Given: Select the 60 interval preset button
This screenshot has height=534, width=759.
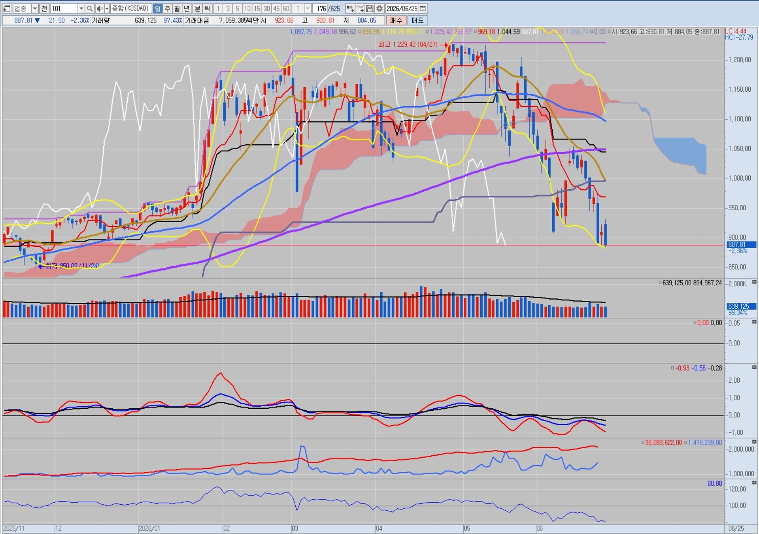Looking at the screenshot, I should click(286, 8).
